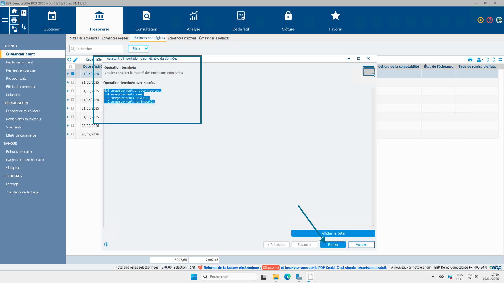Uncheck the first 31/05/2025 row checkbox
This screenshot has height=283, width=504.
point(73,74)
